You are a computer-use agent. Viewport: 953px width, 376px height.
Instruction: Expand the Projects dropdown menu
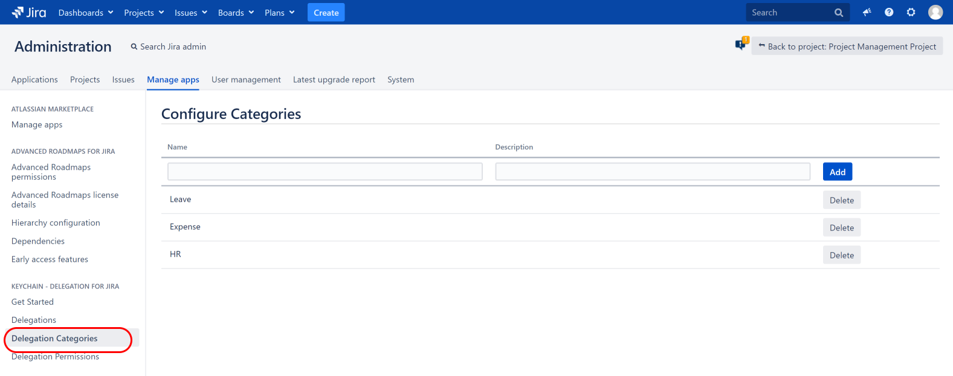(x=144, y=13)
